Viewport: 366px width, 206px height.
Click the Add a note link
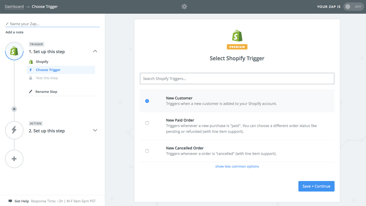[15, 32]
